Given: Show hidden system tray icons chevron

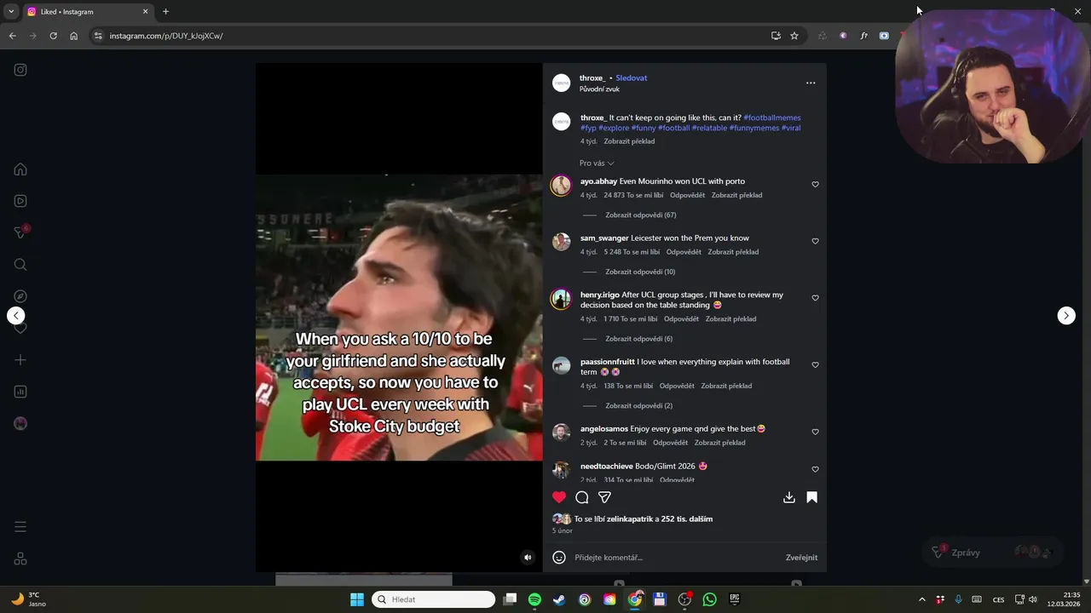Looking at the screenshot, I should [921, 599].
